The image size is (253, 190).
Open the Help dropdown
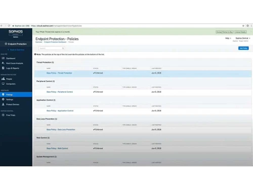click(228, 38)
